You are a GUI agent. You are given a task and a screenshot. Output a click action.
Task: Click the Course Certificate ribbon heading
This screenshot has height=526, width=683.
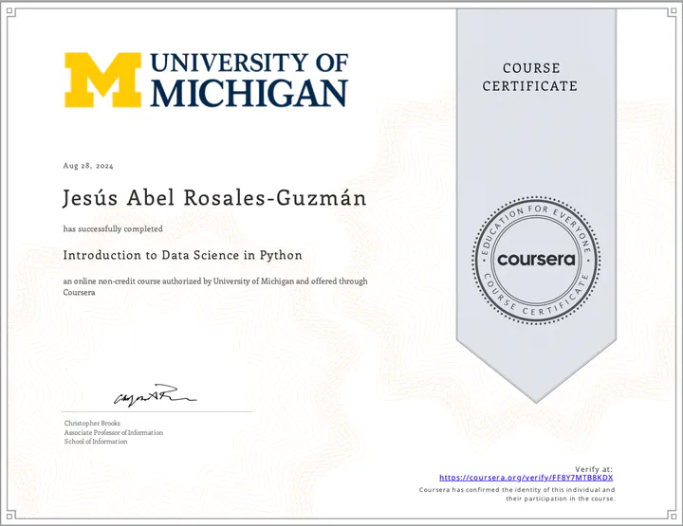[530, 77]
